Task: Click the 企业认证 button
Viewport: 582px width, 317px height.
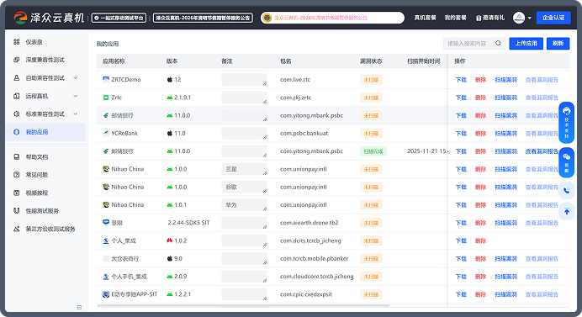Action: click(553, 18)
